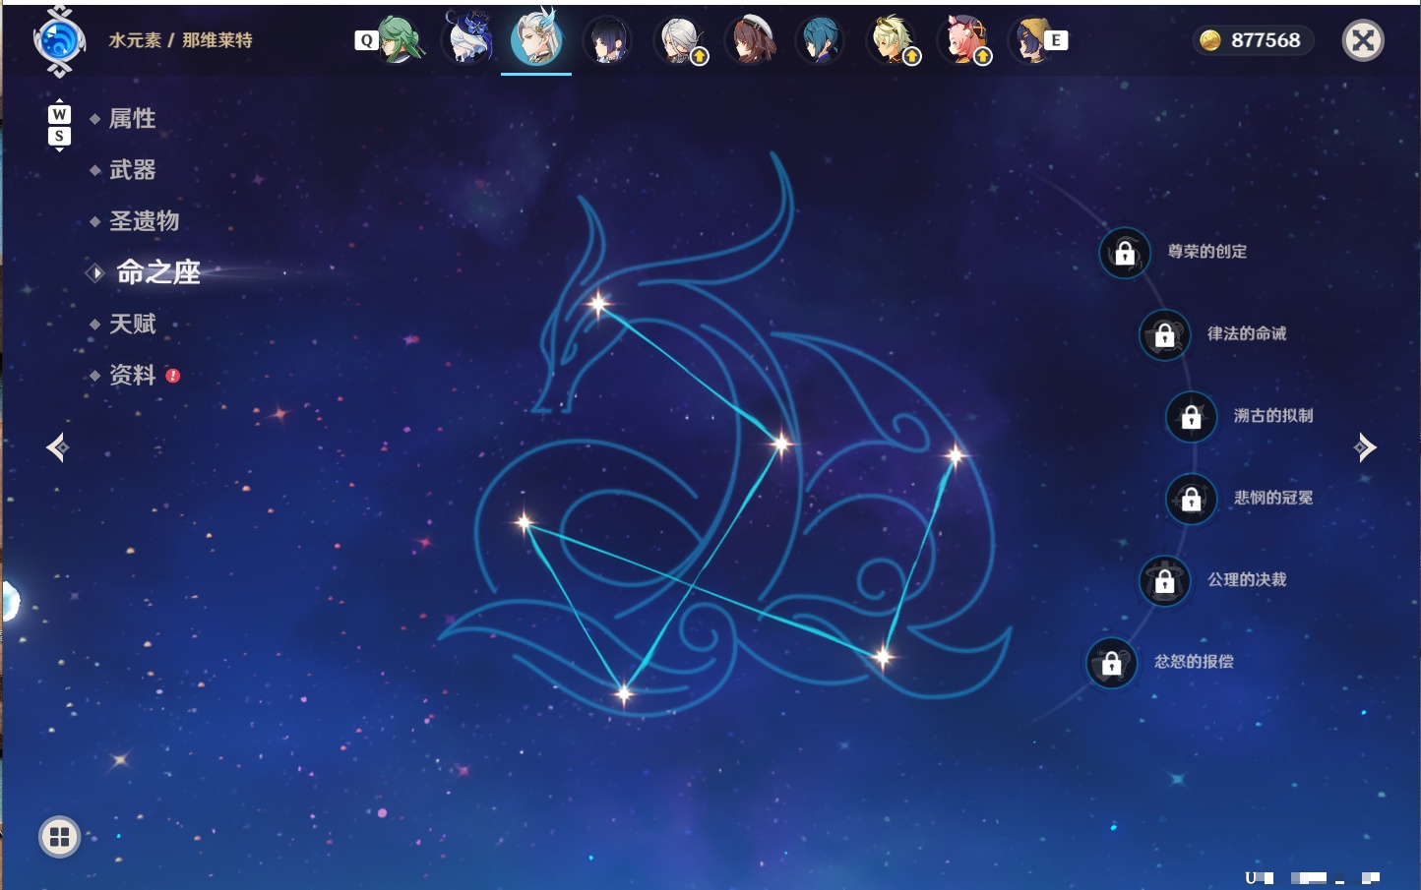Switch to the 武器 weapon tab

tap(132, 170)
